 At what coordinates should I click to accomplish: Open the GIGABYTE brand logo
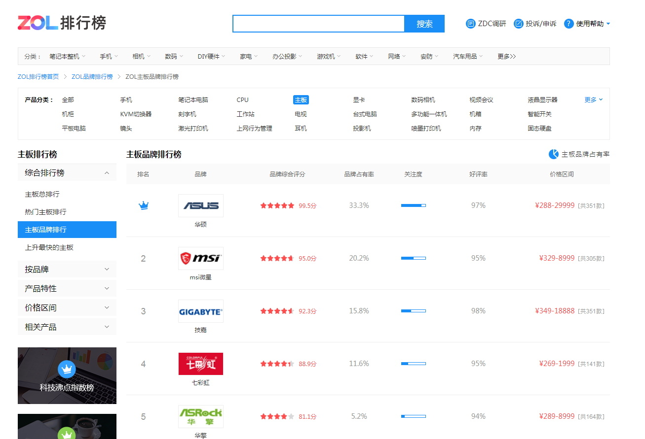201,311
